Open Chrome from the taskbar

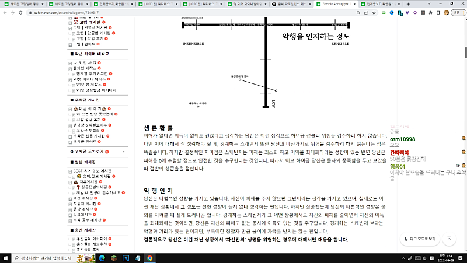[150, 258]
